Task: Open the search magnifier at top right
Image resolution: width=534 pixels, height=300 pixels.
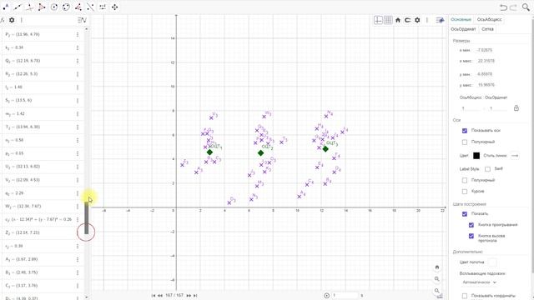Action: tap(526, 7)
